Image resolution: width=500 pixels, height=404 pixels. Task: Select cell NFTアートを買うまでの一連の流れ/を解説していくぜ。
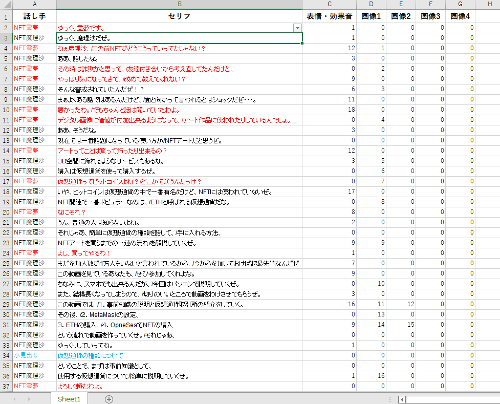pos(180,243)
